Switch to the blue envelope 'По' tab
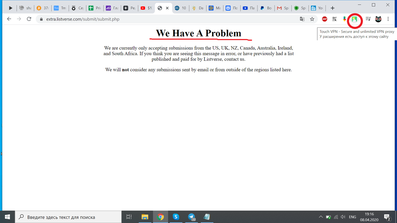Viewport: 397px width, 223px height. pyautogui.click(x=232, y=8)
